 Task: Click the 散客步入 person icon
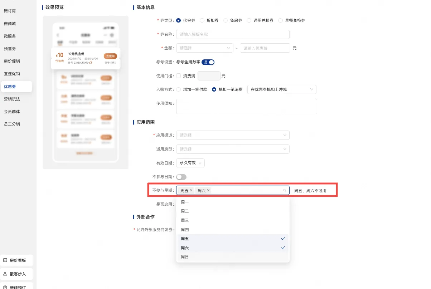pos(5,274)
